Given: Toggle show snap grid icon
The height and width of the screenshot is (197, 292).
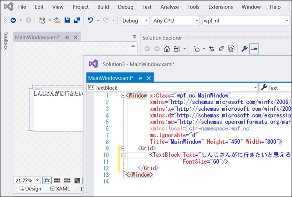Looking at the screenshot, I should pyautogui.click(x=57, y=180).
